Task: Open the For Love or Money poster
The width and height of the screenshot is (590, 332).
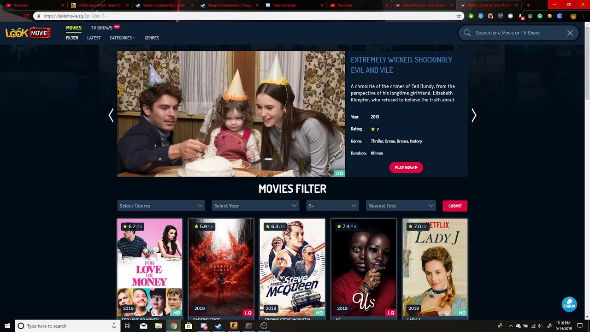Action: (150, 267)
